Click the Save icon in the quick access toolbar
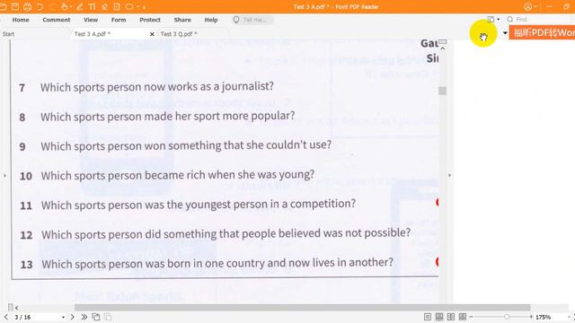The width and height of the screenshot is (575, 323). (15, 6)
